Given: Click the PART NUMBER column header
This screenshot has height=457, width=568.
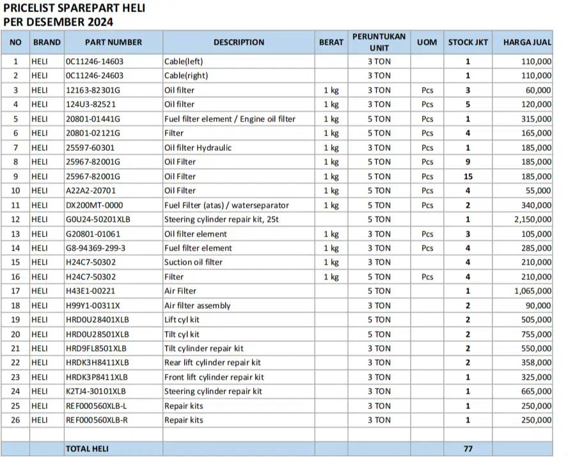Looking at the screenshot, I should point(113,42).
